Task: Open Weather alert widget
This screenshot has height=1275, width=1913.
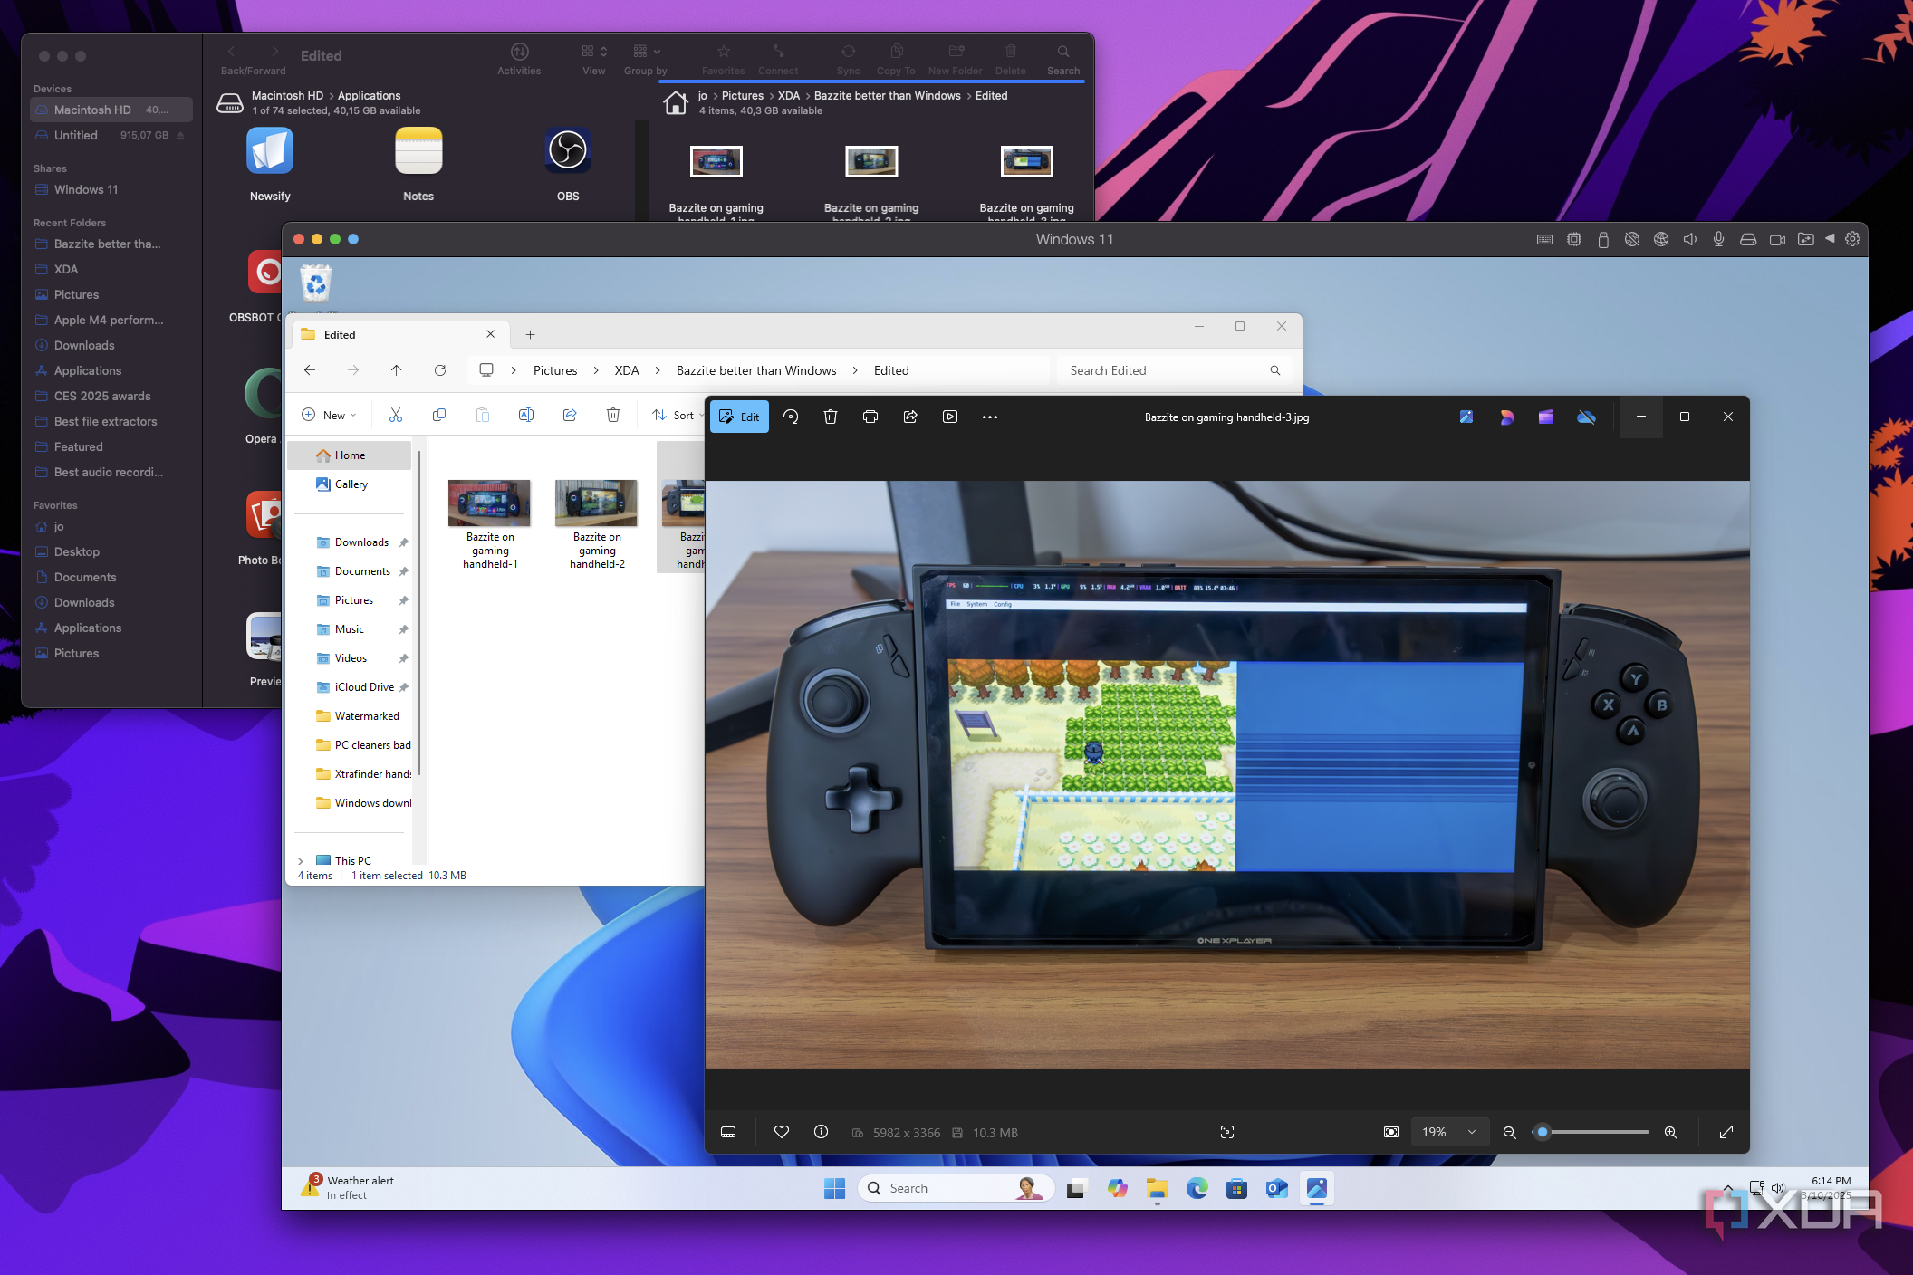Action: tap(347, 1187)
